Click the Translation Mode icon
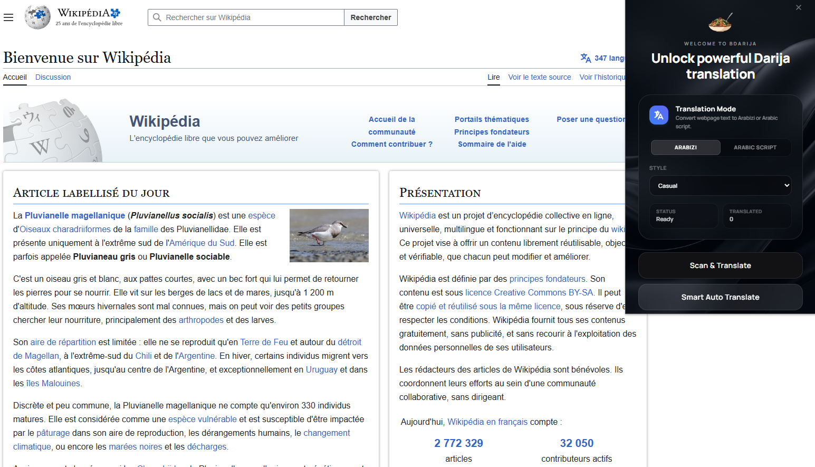Image resolution: width=815 pixels, height=467 pixels. coord(659,115)
